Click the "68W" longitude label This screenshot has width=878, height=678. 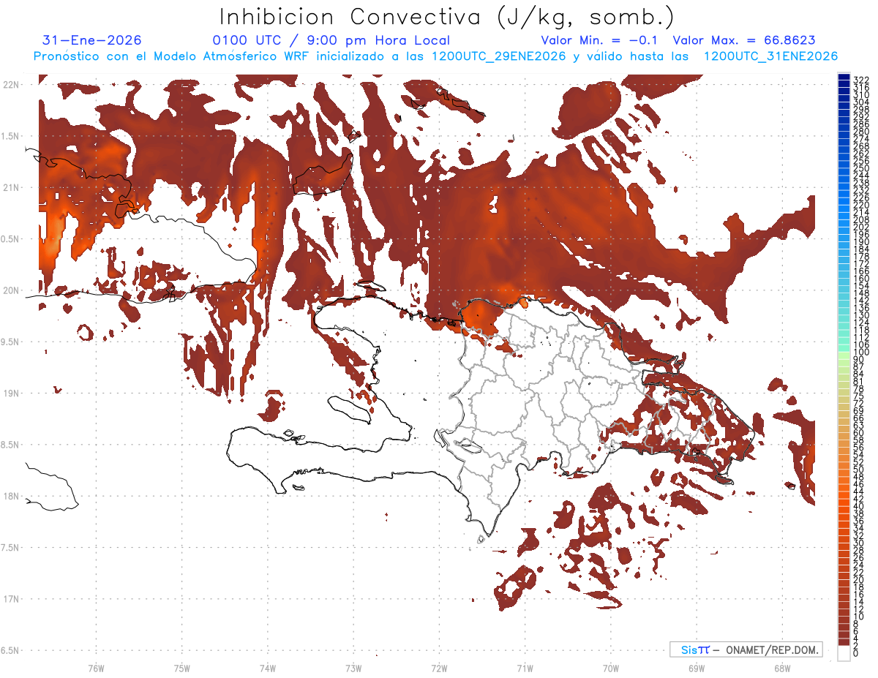pyautogui.click(x=781, y=668)
